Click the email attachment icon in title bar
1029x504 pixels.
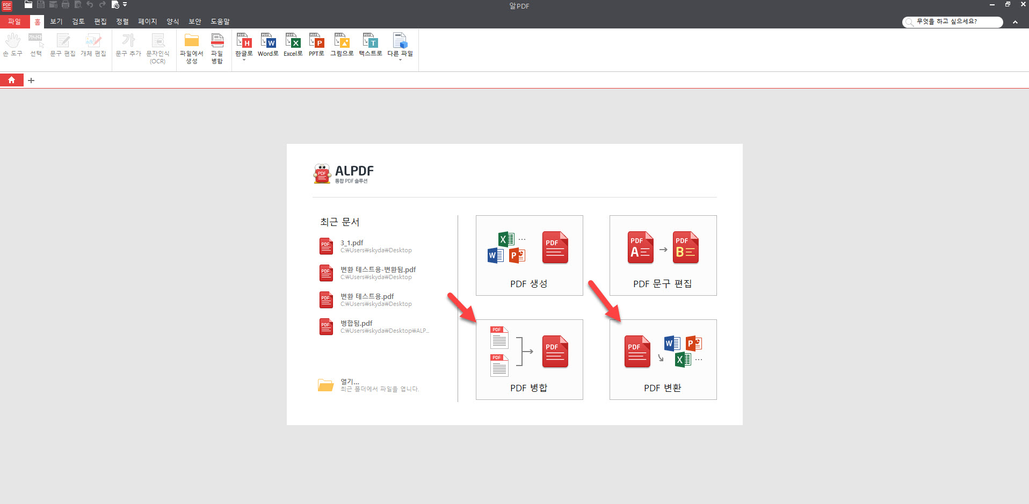click(x=53, y=5)
